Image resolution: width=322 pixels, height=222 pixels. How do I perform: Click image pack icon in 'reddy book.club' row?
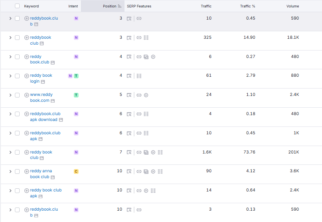tap(146, 57)
